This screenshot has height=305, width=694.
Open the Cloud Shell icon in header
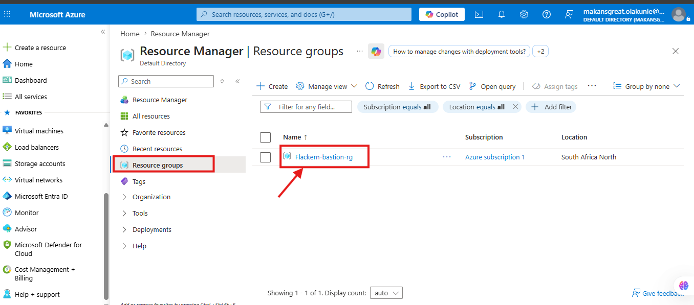[x=479, y=14]
